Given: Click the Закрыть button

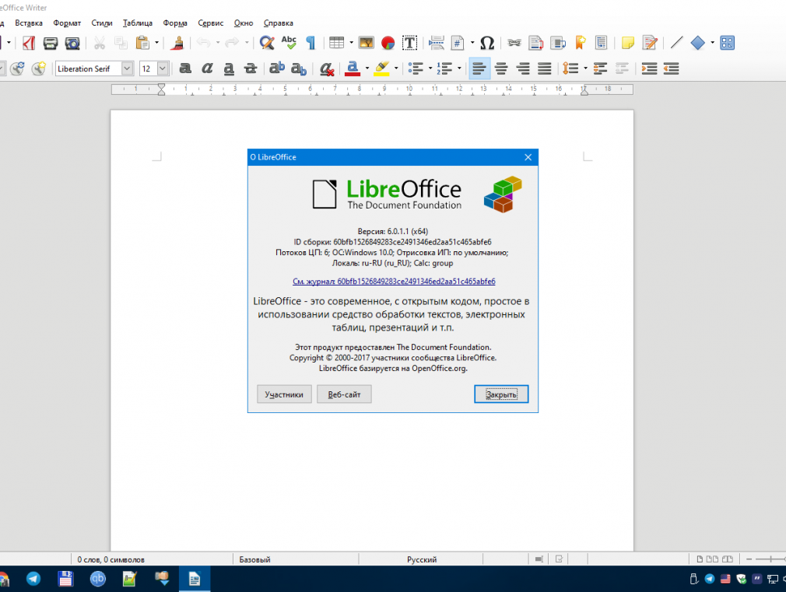Looking at the screenshot, I should click(x=501, y=394).
